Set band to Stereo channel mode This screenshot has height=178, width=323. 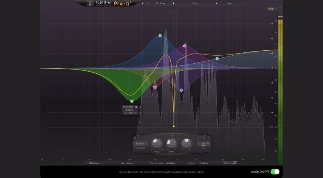tap(203, 144)
